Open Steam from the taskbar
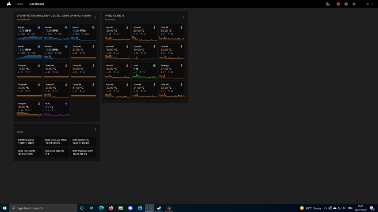 pyautogui.click(x=159, y=208)
